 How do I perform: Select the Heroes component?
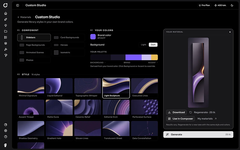[x=68, y=45]
